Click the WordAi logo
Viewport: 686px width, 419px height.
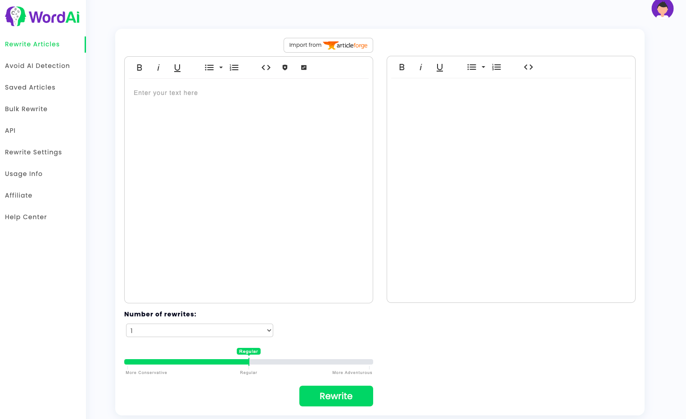pyautogui.click(x=42, y=17)
